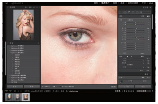Viewport: 158px width, 104px height.
Task: Click 新建 to create a new mask
Action: coord(143,16)
